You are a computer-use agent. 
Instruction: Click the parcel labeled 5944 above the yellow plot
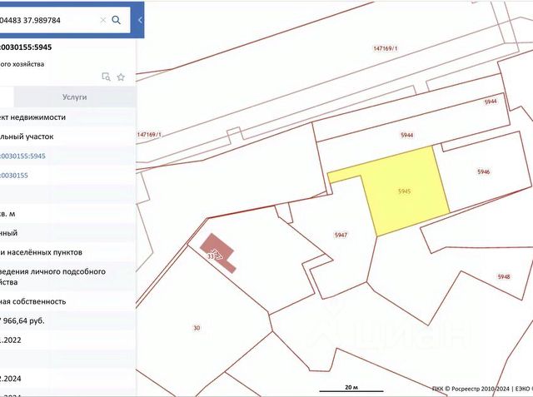point(407,135)
